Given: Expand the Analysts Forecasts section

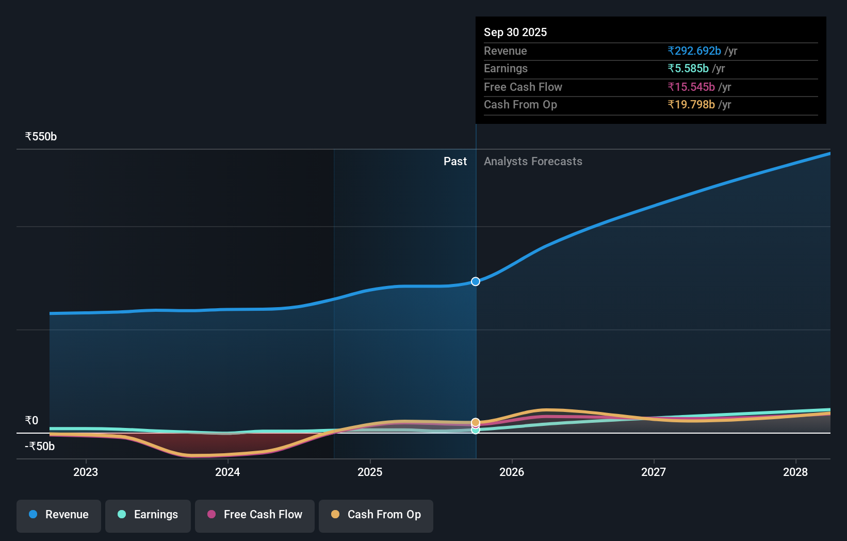Looking at the screenshot, I should click(533, 161).
